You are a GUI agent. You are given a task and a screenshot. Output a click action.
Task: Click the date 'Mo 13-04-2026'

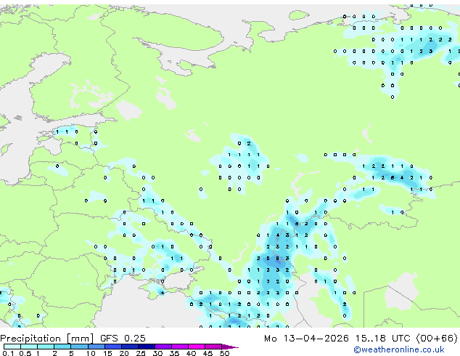pos(306,339)
